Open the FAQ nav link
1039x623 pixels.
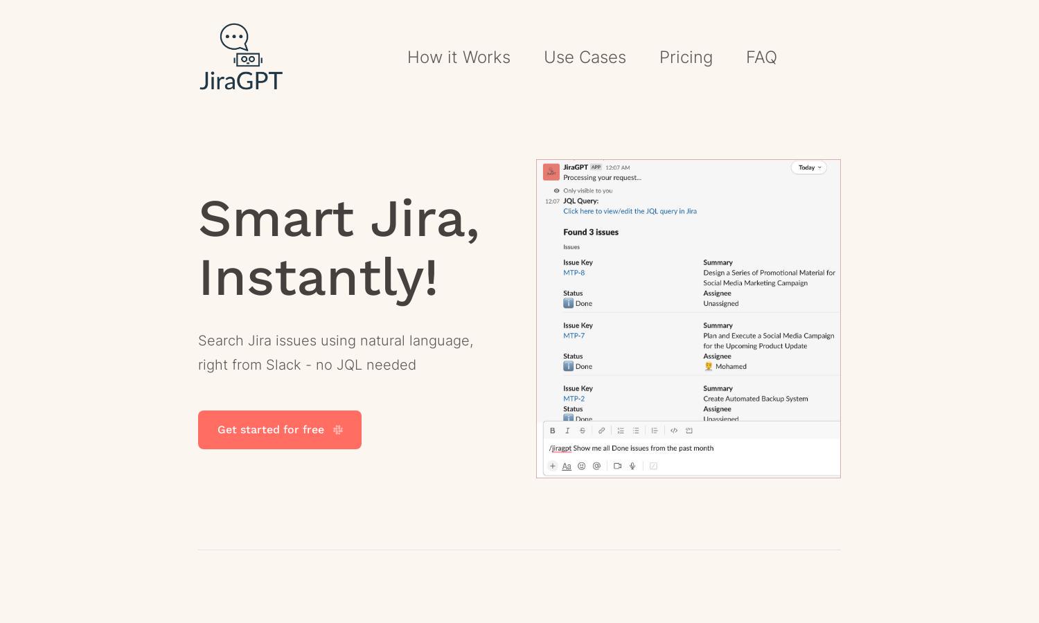click(761, 57)
